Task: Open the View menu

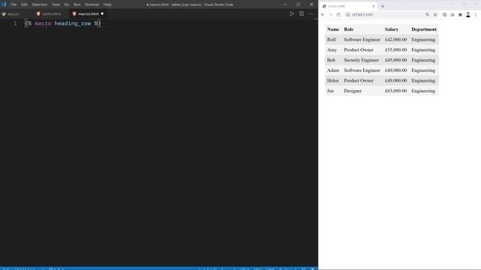Action: (x=56, y=4)
